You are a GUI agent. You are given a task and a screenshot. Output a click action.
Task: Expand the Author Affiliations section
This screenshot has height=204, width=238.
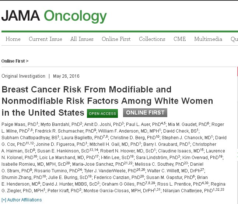tap(22, 200)
